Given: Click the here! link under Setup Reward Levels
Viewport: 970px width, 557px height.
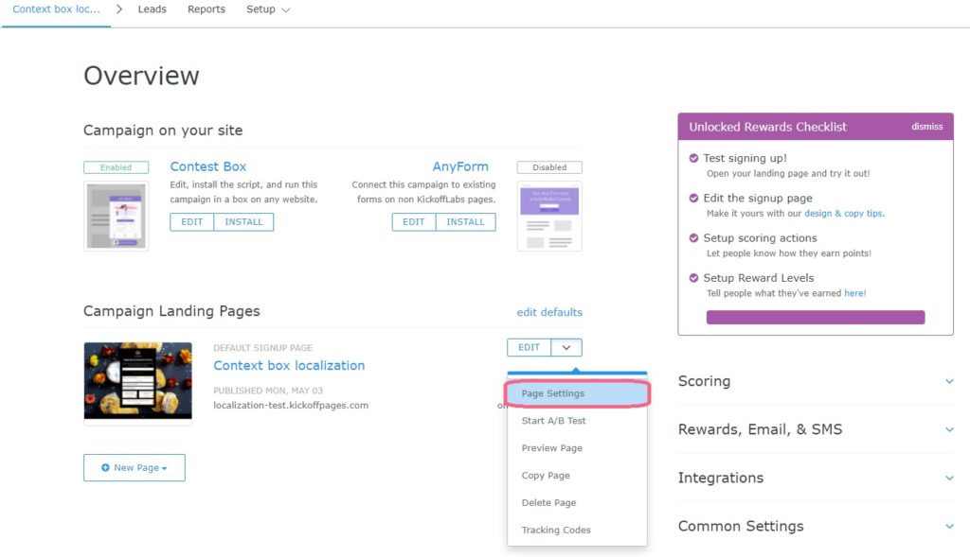Looking at the screenshot, I should (855, 293).
